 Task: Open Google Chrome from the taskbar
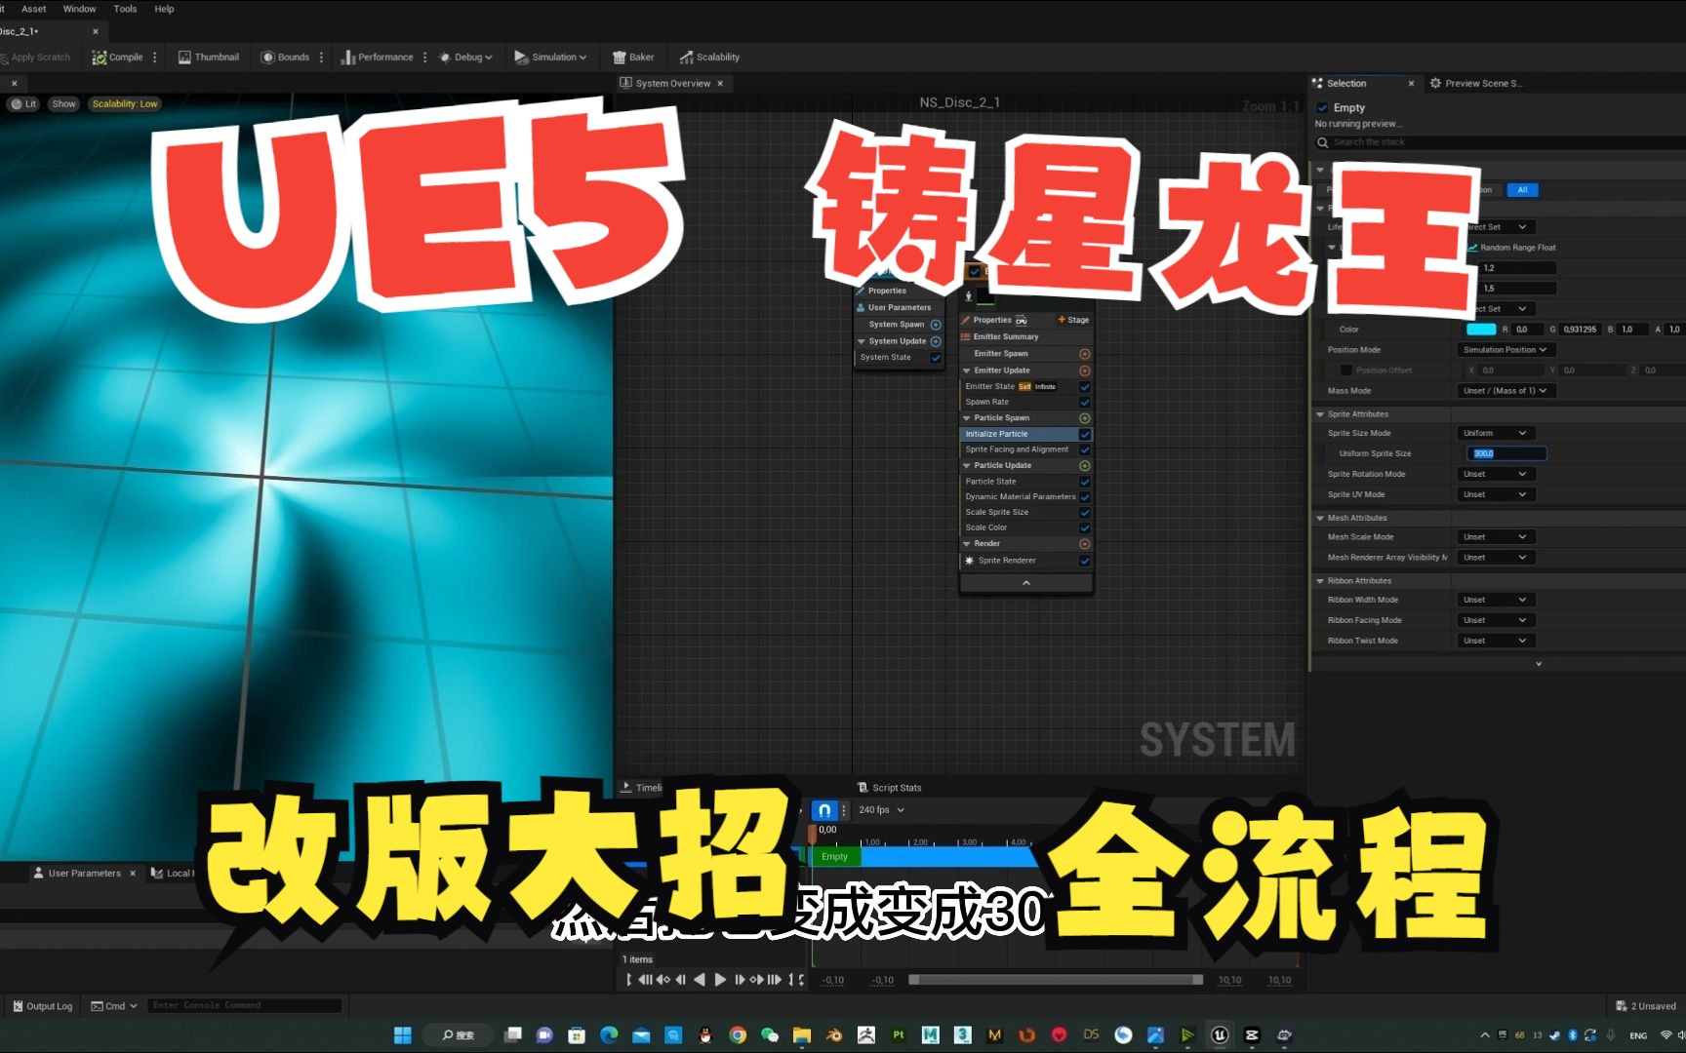pyautogui.click(x=738, y=1035)
